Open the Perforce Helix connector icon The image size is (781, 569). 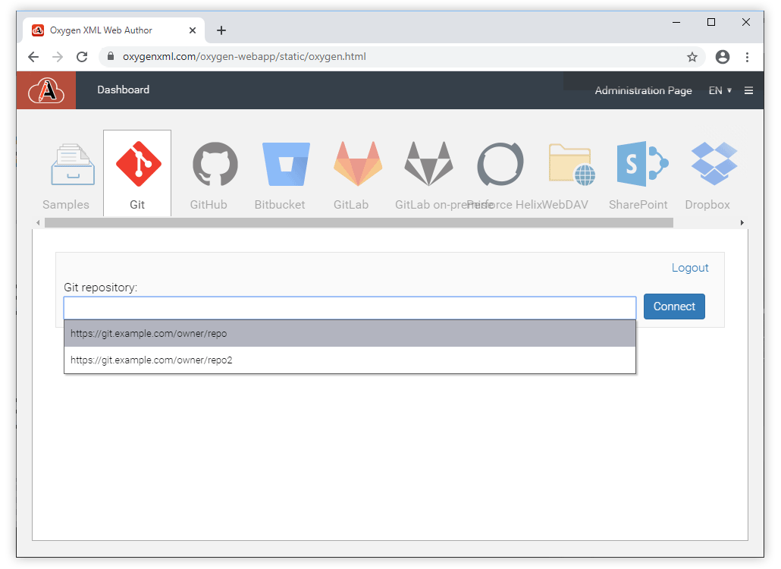click(x=500, y=164)
